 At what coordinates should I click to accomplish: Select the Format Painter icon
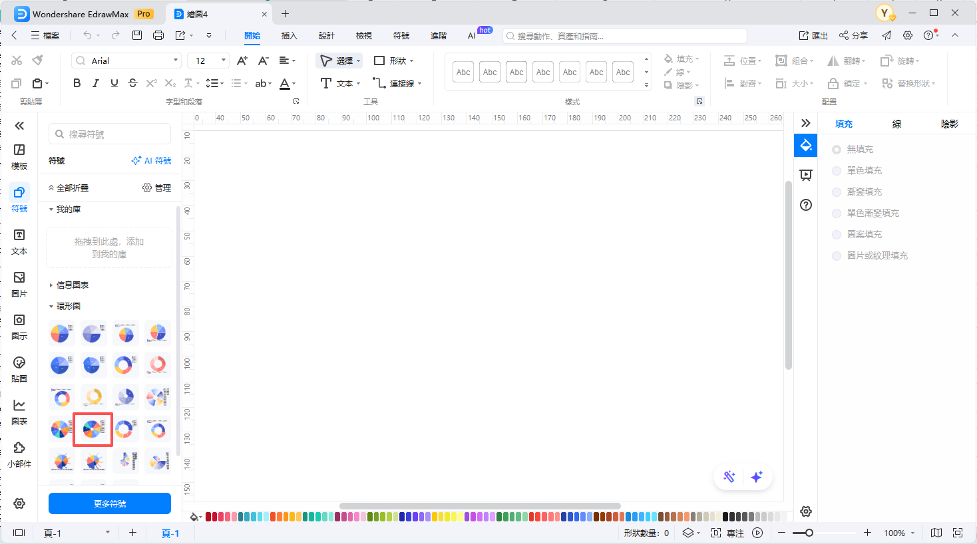pos(38,61)
